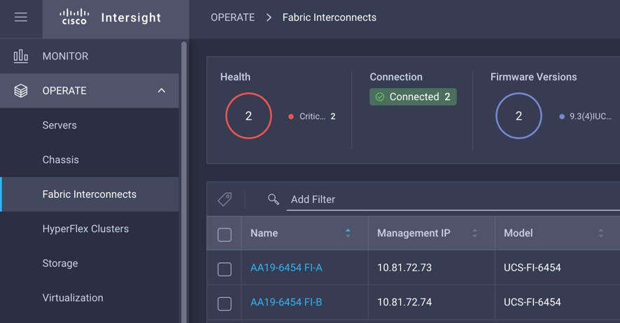The image size is (620, 323).
Task: Sort by the Name column arrows
Action: (348, 233)
